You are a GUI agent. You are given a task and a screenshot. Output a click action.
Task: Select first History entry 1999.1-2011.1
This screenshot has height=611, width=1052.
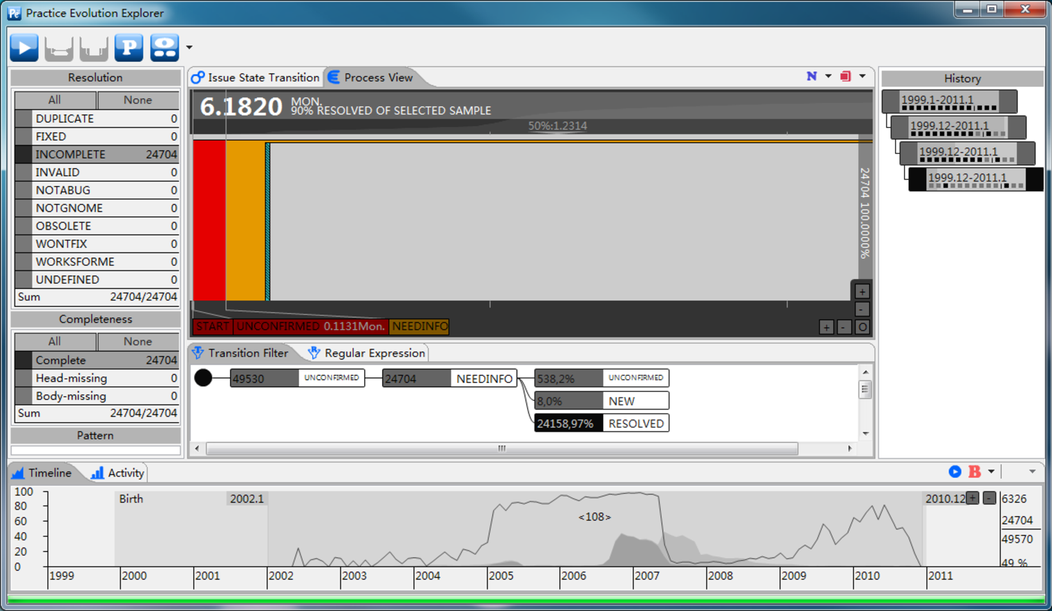948,101
